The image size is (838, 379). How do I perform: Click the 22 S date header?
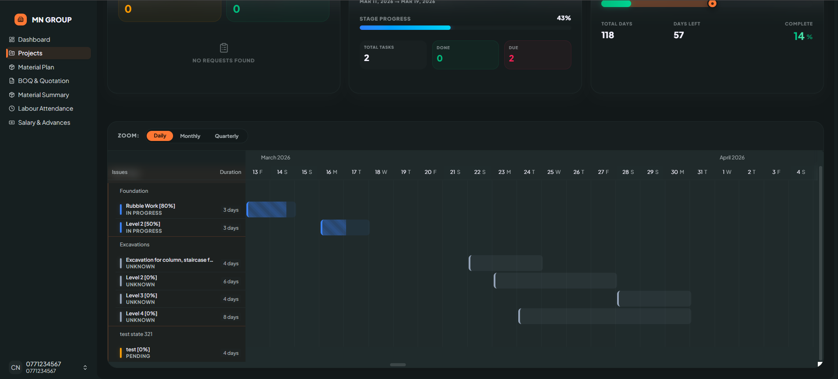(x=480, y=172)
